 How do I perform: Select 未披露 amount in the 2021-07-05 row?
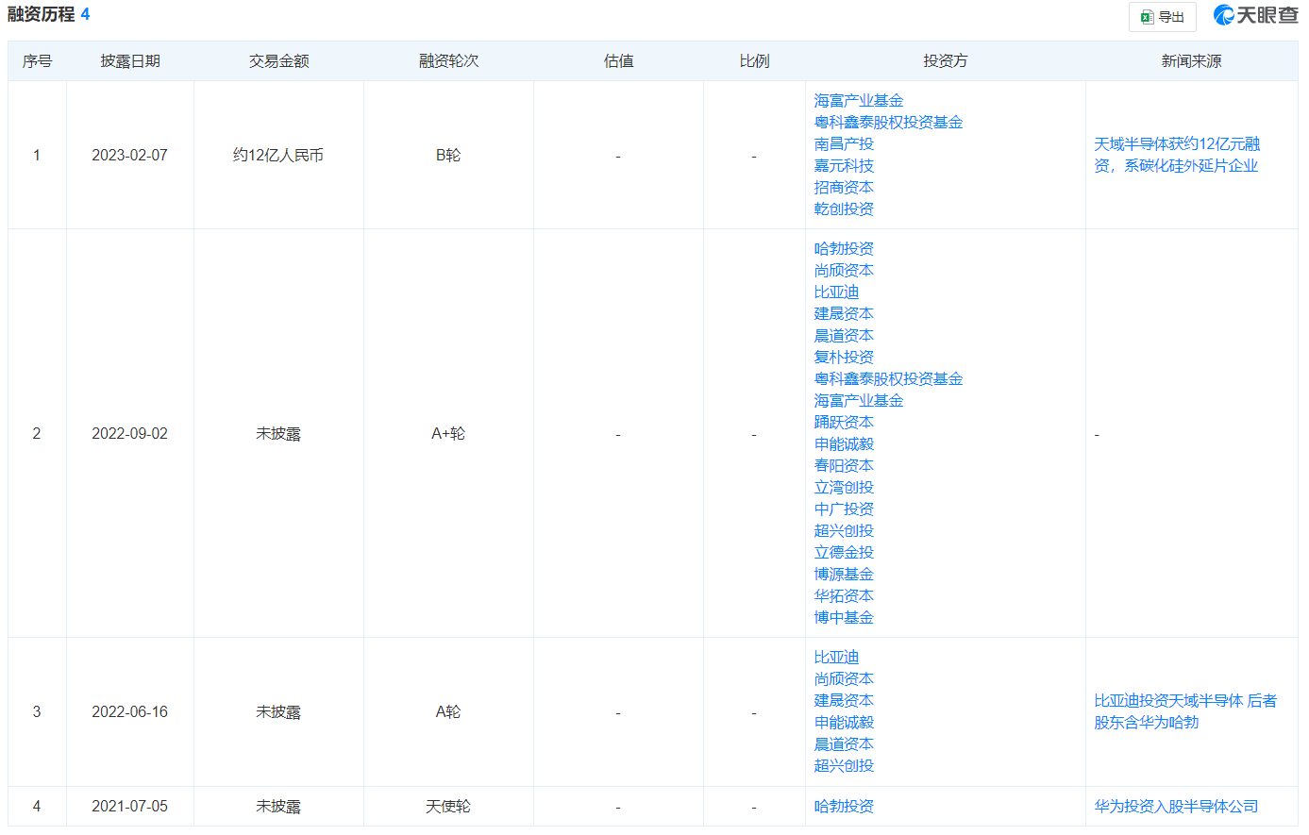[278, 807]
